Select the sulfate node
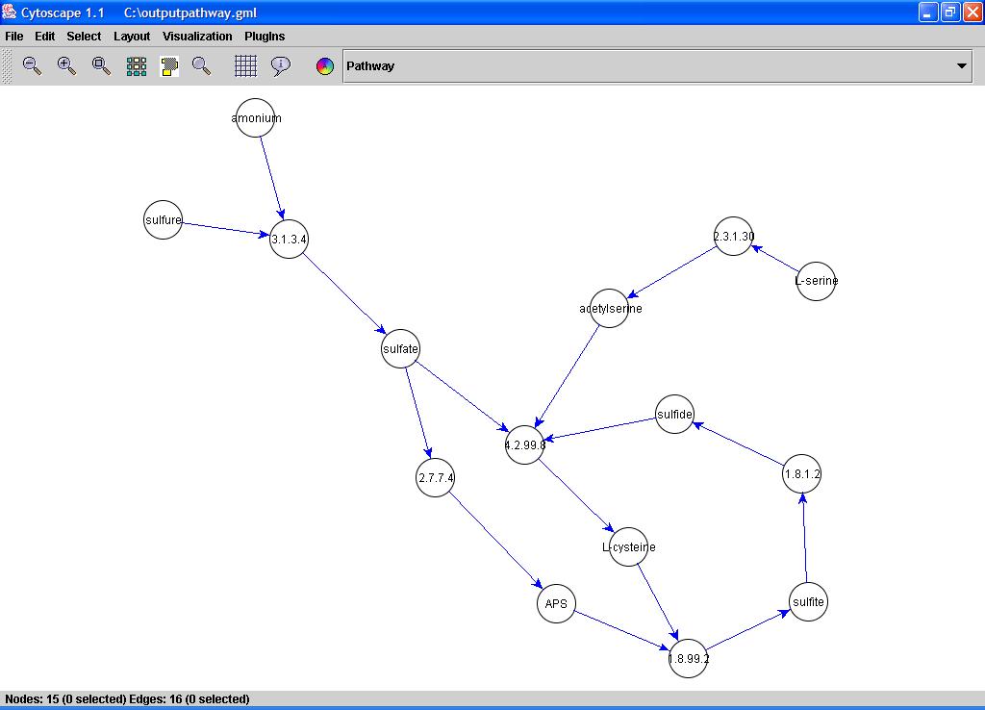This screenshot has width=985, height=710. point(400,349)
